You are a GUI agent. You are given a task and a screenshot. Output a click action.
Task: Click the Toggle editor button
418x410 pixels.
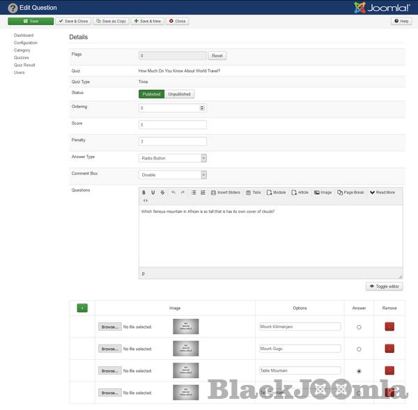click(x=385, y=286)
